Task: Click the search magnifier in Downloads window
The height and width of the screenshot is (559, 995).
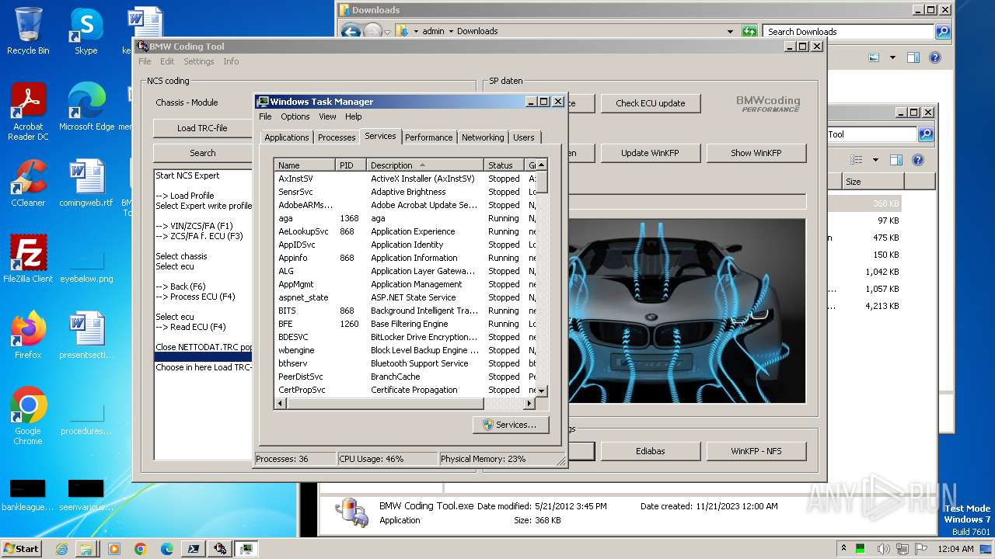Action: [943, 31]
